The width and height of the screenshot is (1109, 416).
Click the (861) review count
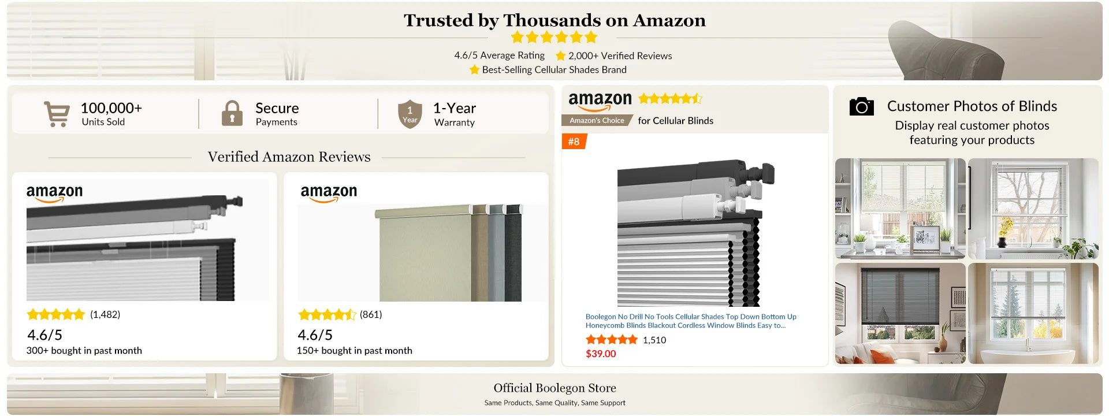(x=371, y=314)
